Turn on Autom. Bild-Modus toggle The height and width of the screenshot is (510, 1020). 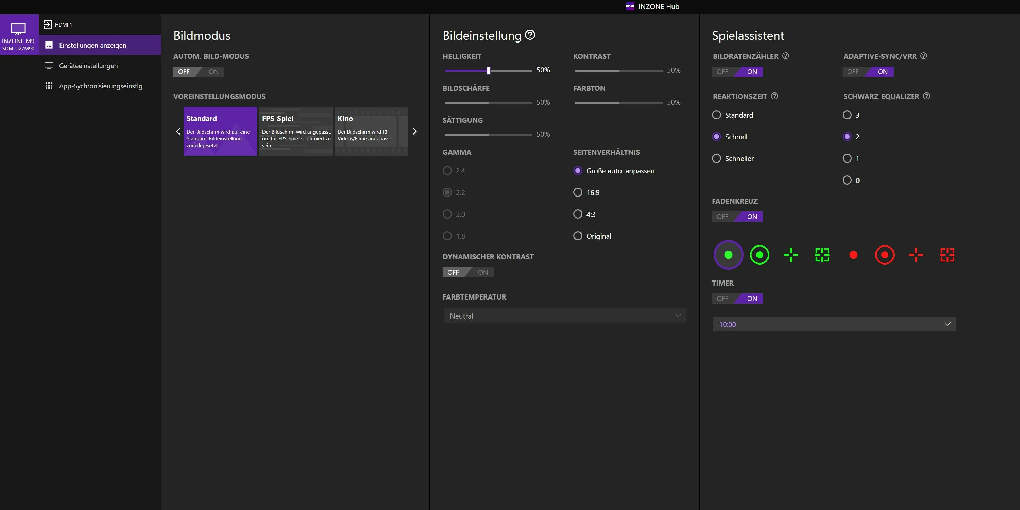[x=214, y=72]
